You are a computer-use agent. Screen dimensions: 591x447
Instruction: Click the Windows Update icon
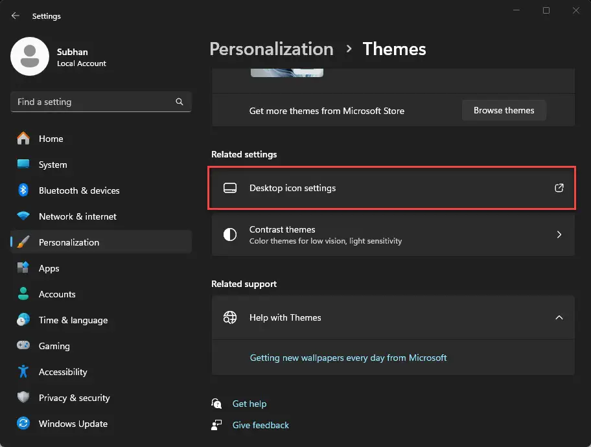pos(23,424)
